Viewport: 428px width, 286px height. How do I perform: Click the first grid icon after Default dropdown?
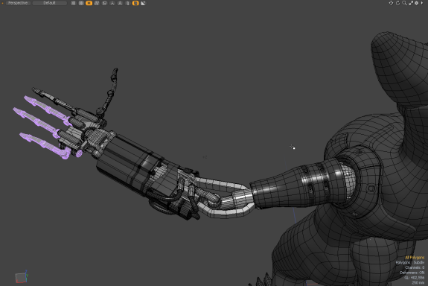pyautogui.click(x=74, y=3)
